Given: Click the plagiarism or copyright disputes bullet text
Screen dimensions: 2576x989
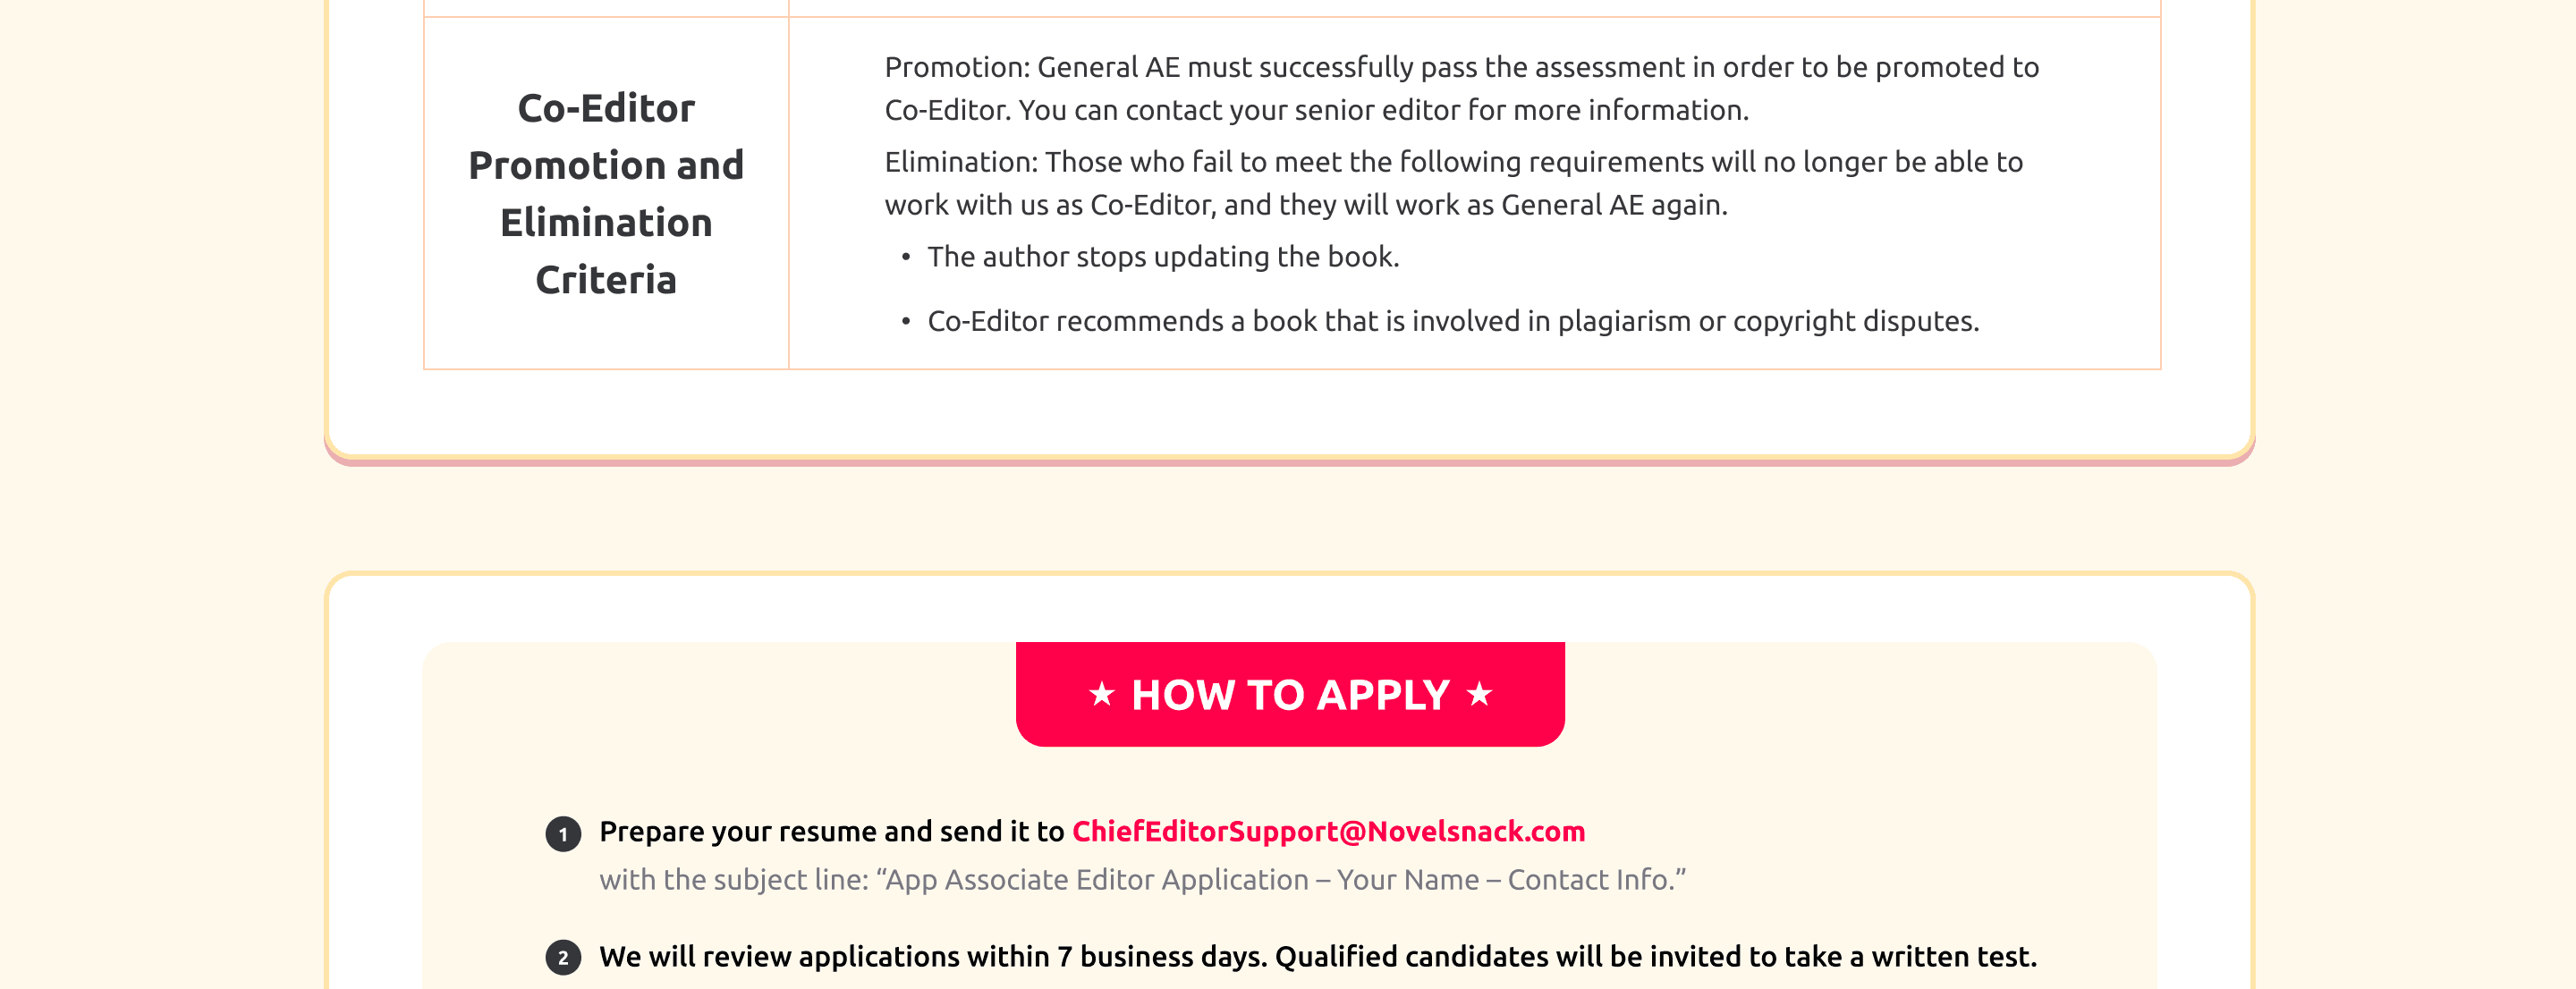Looking at the screenshot, I should point(1453,321).
